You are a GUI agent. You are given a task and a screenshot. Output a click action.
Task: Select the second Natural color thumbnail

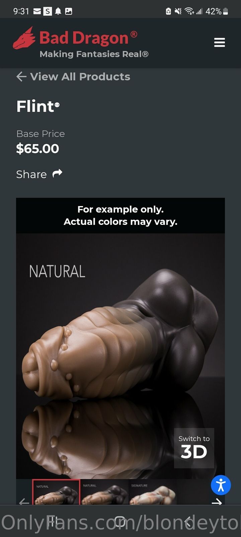(x=104, y=492)
